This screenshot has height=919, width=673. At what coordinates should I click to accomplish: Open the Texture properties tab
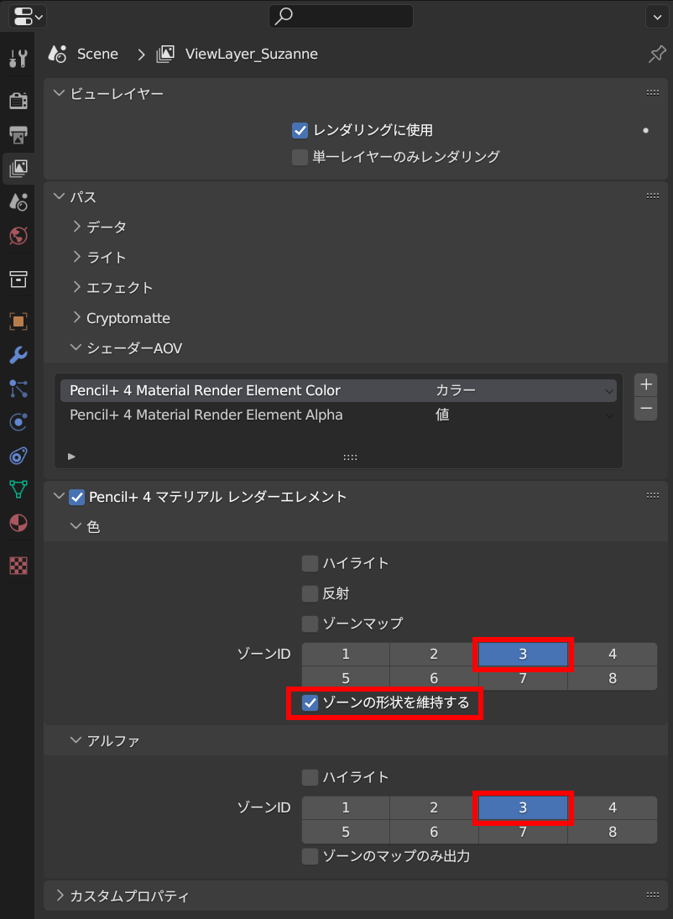[x=18, y=566]
